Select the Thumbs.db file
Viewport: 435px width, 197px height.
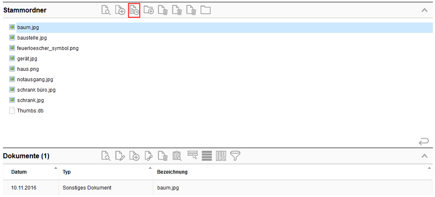pyautogui.click(x=30, y=111)
